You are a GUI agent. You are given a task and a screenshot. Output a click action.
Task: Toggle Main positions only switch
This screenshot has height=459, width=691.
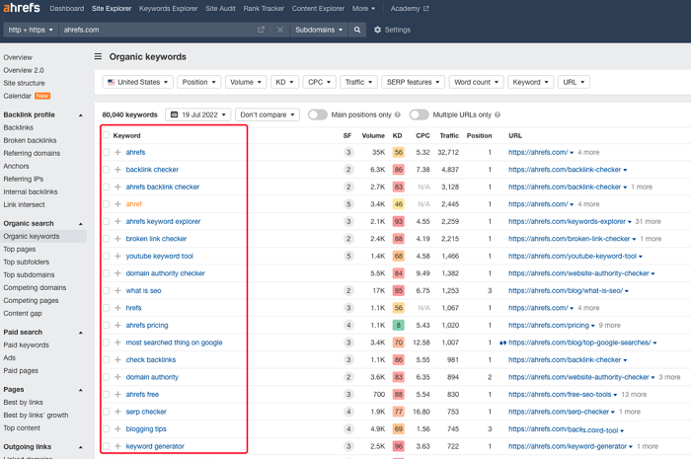point(317,115)
